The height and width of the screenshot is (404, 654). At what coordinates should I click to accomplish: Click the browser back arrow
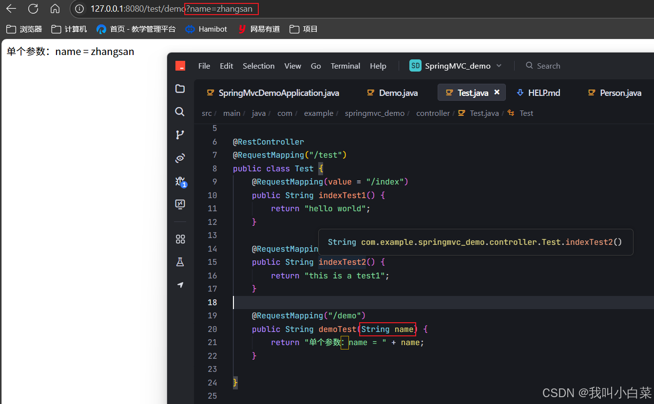pyautogui.click(x=11, y=9)
